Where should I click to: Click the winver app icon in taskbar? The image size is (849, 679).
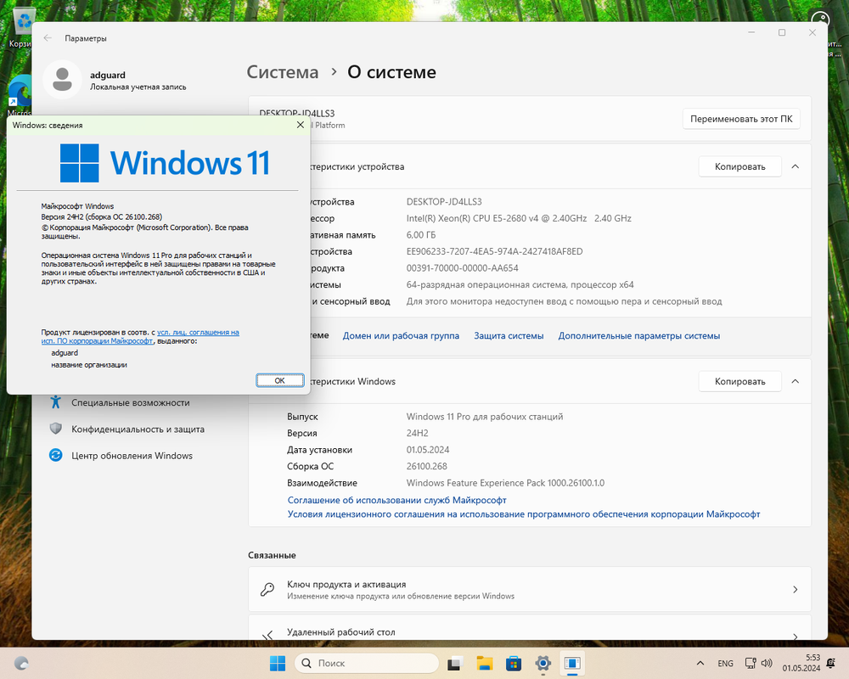point(571,663)
